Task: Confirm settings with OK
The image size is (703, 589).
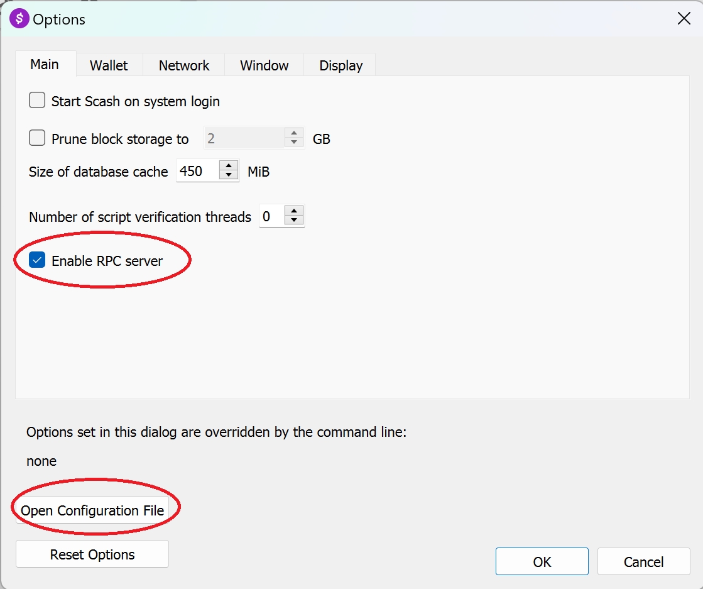Action: coord(542,561)
